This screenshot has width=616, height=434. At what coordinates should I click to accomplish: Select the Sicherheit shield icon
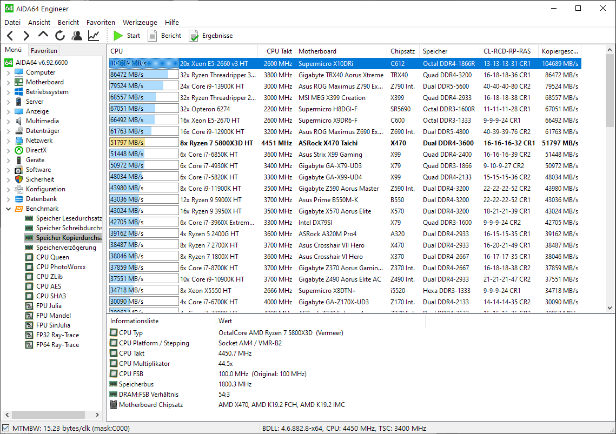point(19,179)
